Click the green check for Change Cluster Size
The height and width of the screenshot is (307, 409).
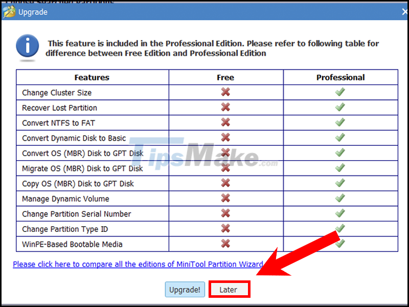tap(340, 92)
